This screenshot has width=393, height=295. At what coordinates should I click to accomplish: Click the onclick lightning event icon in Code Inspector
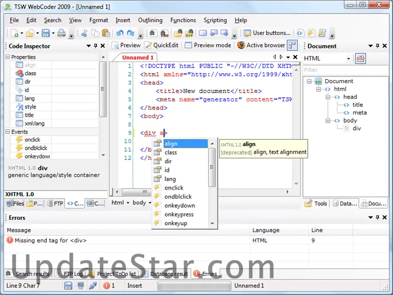[x=19, y=140]
